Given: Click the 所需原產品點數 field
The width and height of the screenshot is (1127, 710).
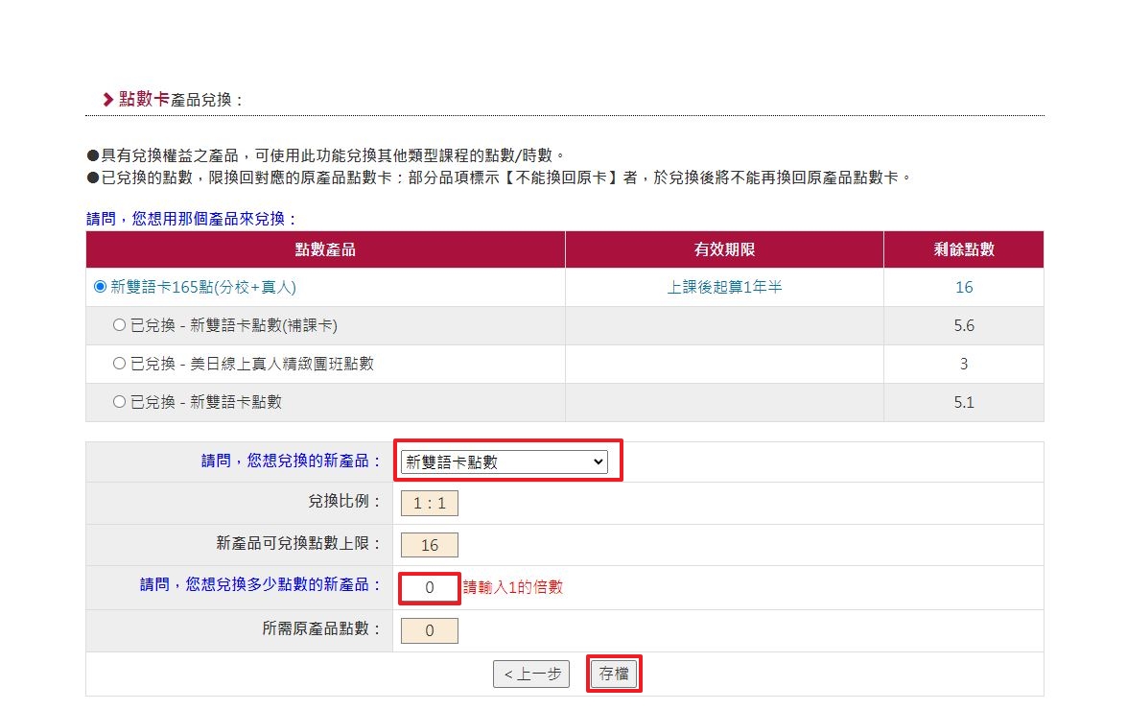Looking at the screenshot, I should click(429, 630).
